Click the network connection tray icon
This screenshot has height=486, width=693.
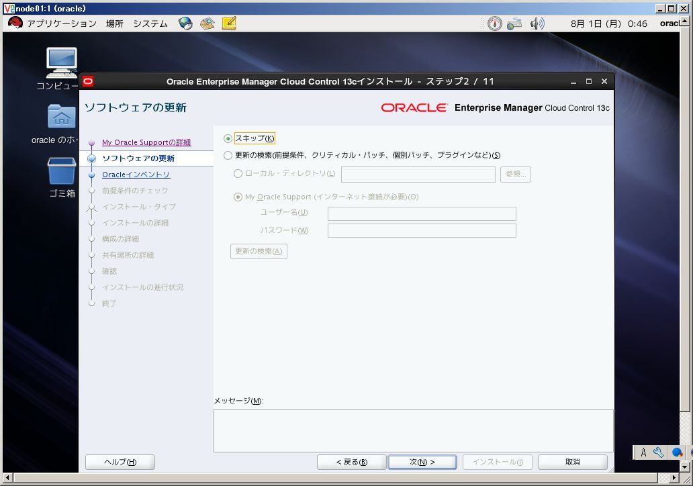(x=514, y=24)
